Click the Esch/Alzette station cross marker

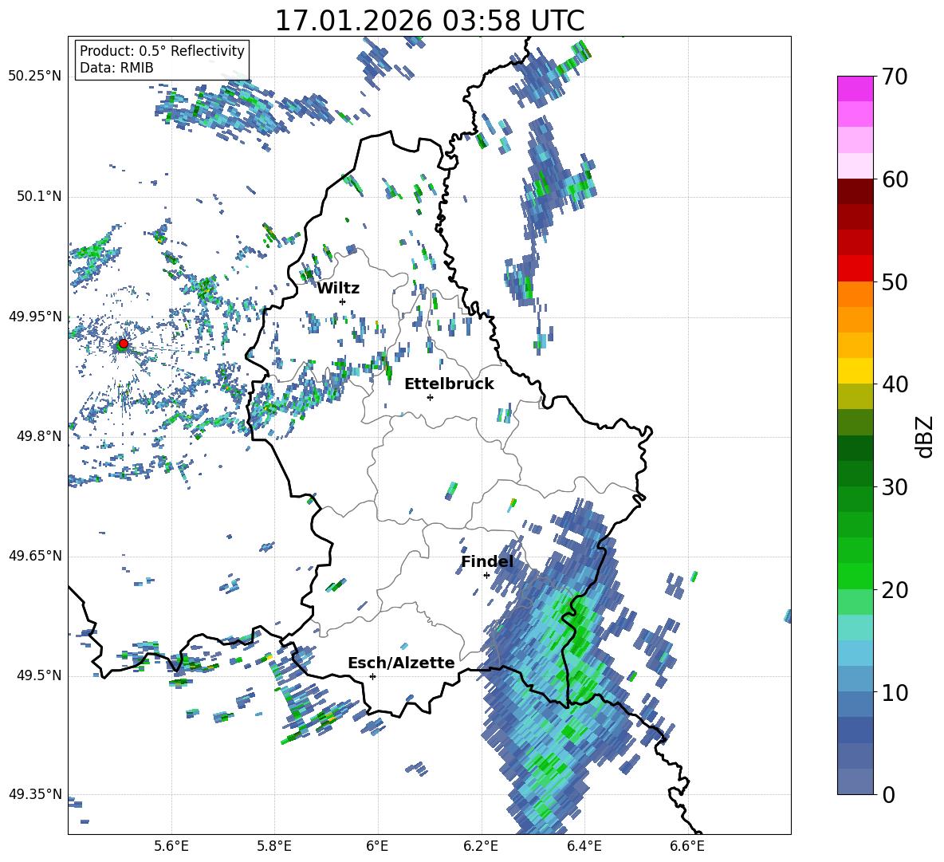[x=372, y=676]
